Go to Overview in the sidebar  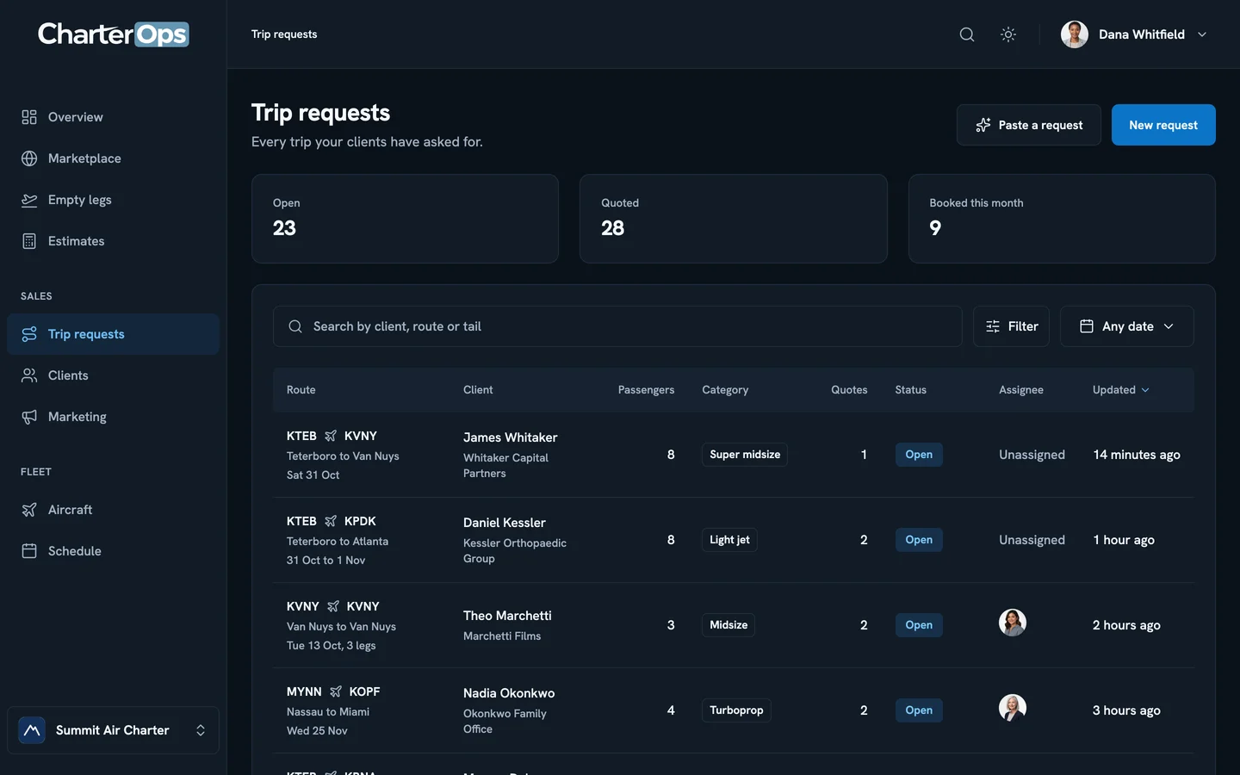(113, 117)
